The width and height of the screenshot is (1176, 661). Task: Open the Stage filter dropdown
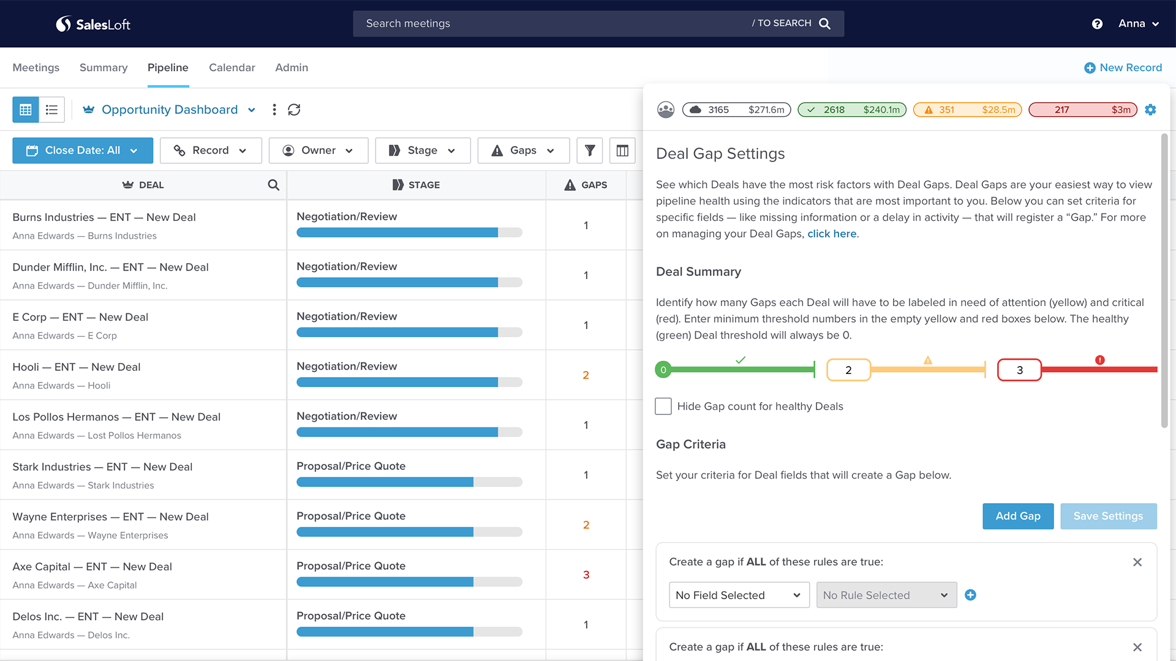click(423, 151)
